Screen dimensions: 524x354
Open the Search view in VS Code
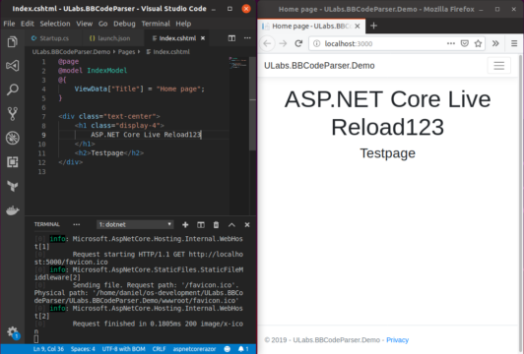13,89
